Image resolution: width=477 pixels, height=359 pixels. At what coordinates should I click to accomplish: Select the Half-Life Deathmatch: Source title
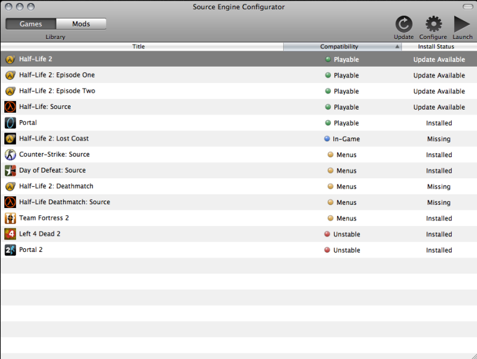64,202
